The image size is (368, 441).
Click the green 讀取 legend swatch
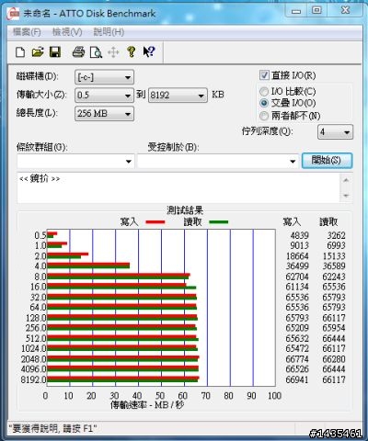pos(219,222)
